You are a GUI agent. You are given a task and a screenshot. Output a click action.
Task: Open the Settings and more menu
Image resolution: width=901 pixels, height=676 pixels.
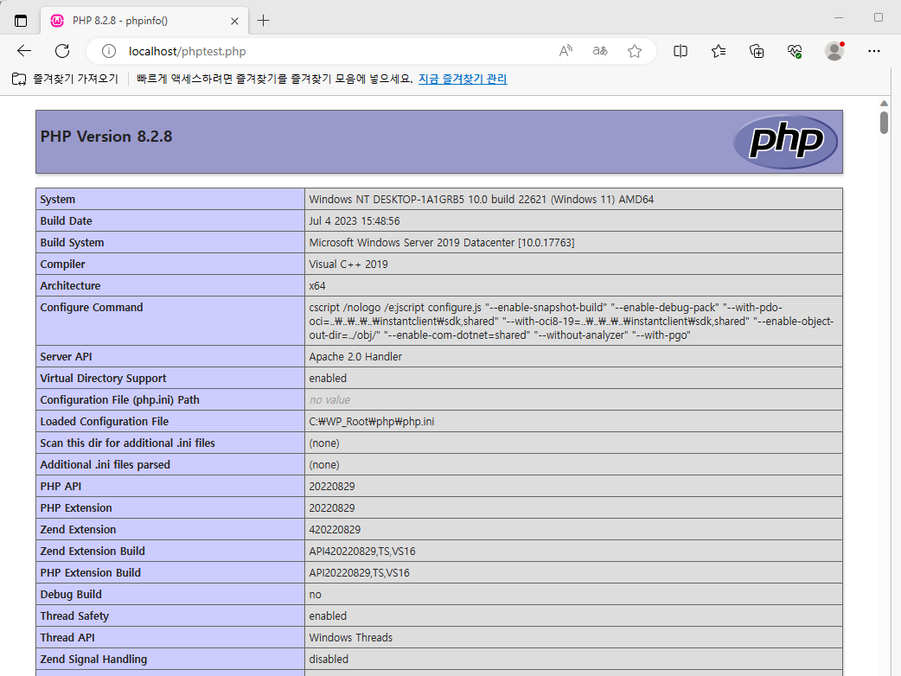point(874,51)
